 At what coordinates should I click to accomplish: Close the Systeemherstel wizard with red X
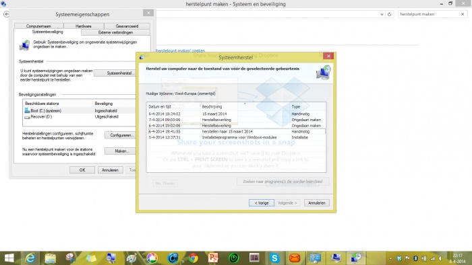(328, 56)
